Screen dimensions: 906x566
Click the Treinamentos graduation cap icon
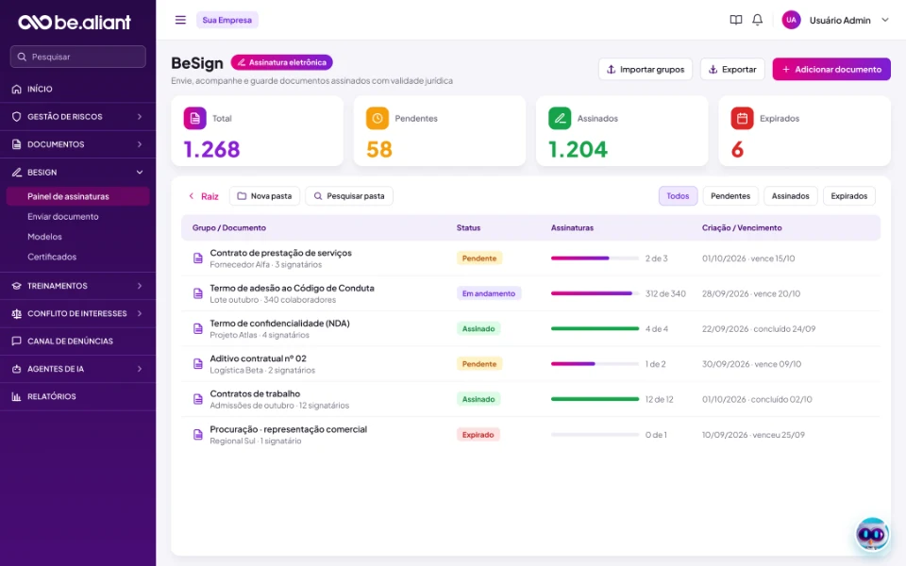[16, 286]
